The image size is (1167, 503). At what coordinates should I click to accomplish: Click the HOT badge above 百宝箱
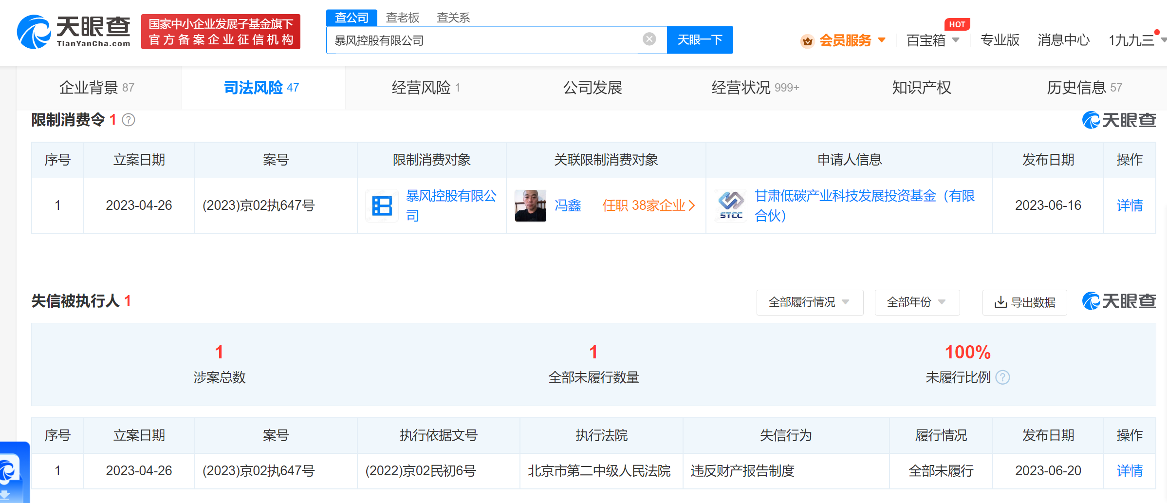957,24
